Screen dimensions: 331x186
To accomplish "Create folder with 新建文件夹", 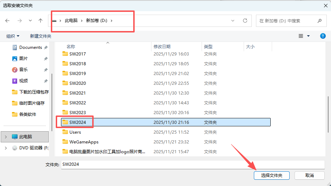I will point(41,36).
